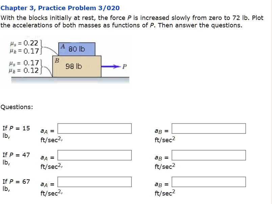Click the aA input field for P = 47 lb

(95, 155)
